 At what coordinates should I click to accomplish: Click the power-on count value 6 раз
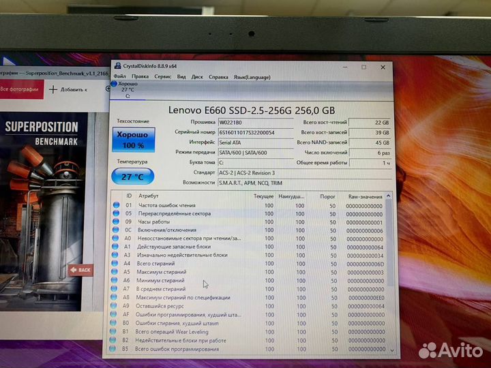coord(370,153)
